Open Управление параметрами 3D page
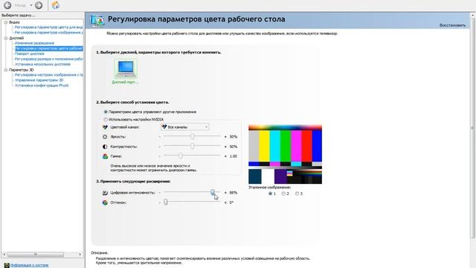Image resolution: width=476 pixels, height=268 pixels. coord(39,80)
